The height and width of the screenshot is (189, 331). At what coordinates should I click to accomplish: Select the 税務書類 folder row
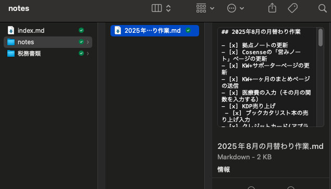click(48, 53)
